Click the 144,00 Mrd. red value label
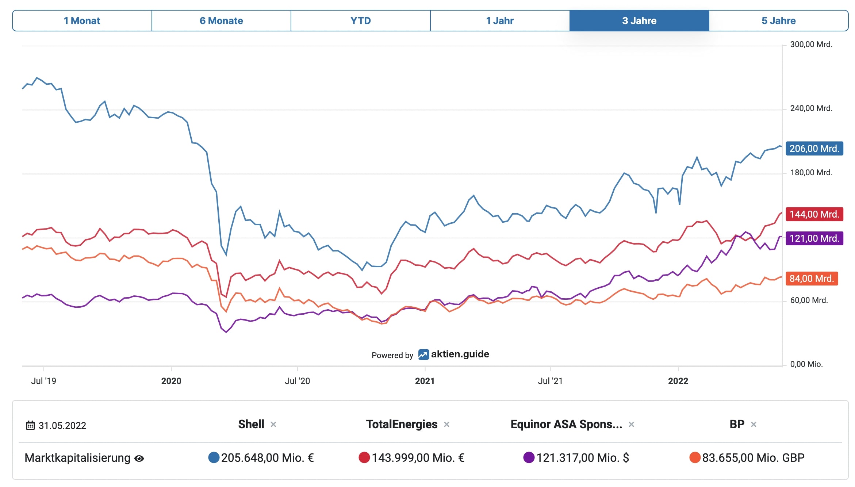855x487 pixels. pyautogui.click(x=814, y=214)
